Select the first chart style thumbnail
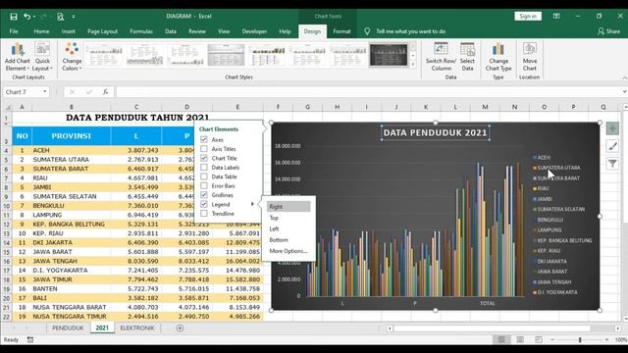Viewport: 628px width, 353px height. [x=104, y=55]
